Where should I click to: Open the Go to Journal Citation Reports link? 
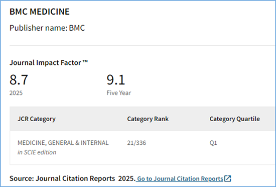click(180, 179)
